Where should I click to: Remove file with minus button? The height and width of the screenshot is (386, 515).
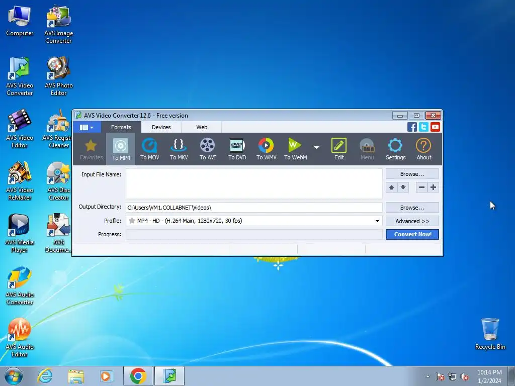[x=422, y=187]
